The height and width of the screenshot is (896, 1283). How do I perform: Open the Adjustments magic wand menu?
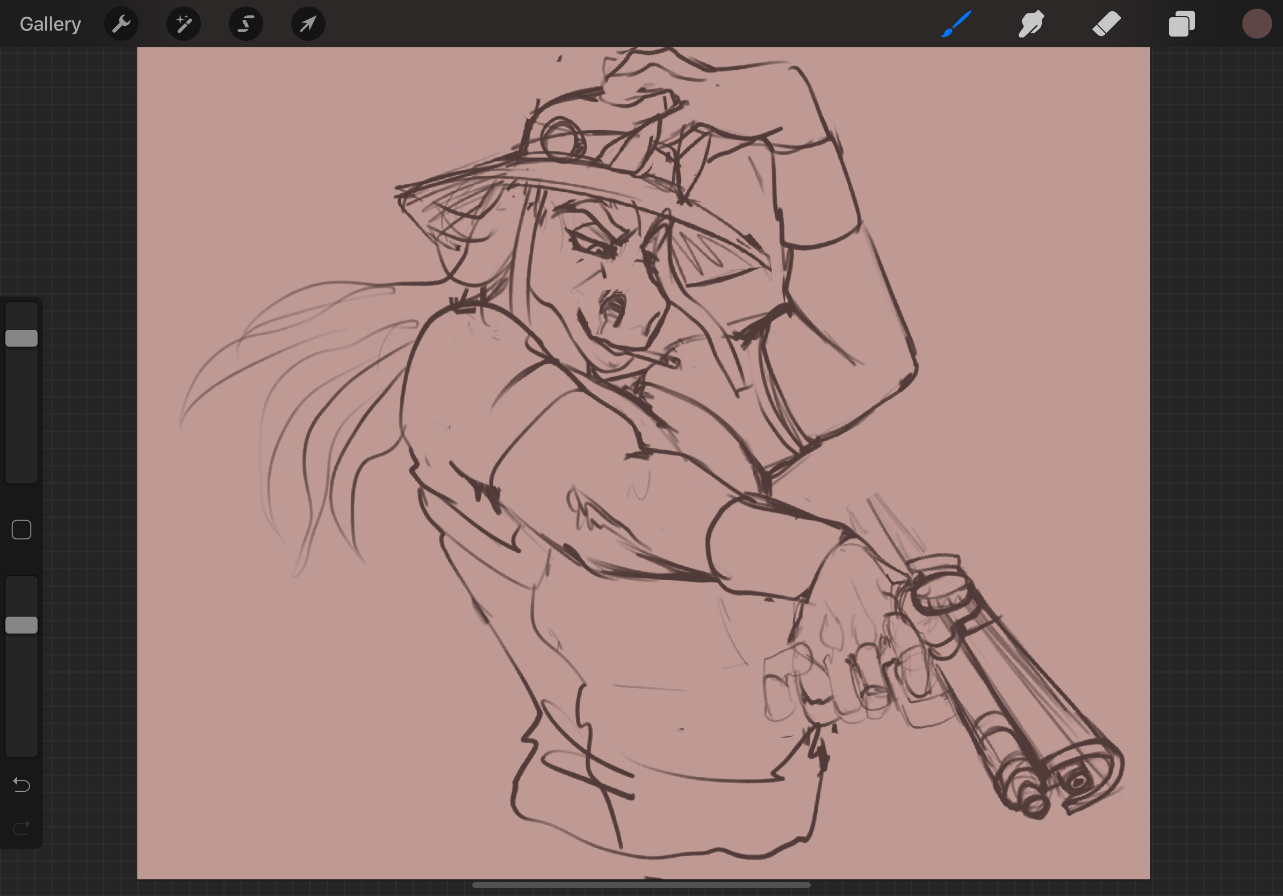pos(184,24)
